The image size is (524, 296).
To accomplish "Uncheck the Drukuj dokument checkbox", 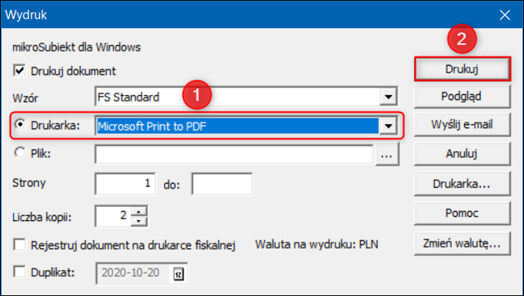I will tap(19, 71).
